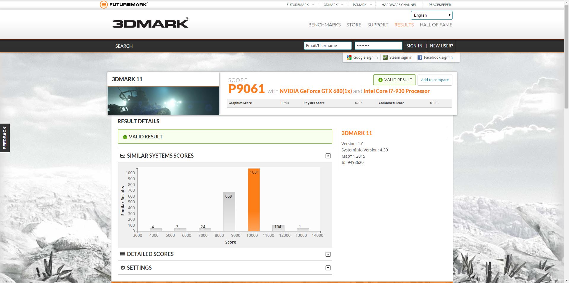Click Add to compare button
Image resolution: width=569 pixels, height=283 pixels.
[x=435, y=80]
